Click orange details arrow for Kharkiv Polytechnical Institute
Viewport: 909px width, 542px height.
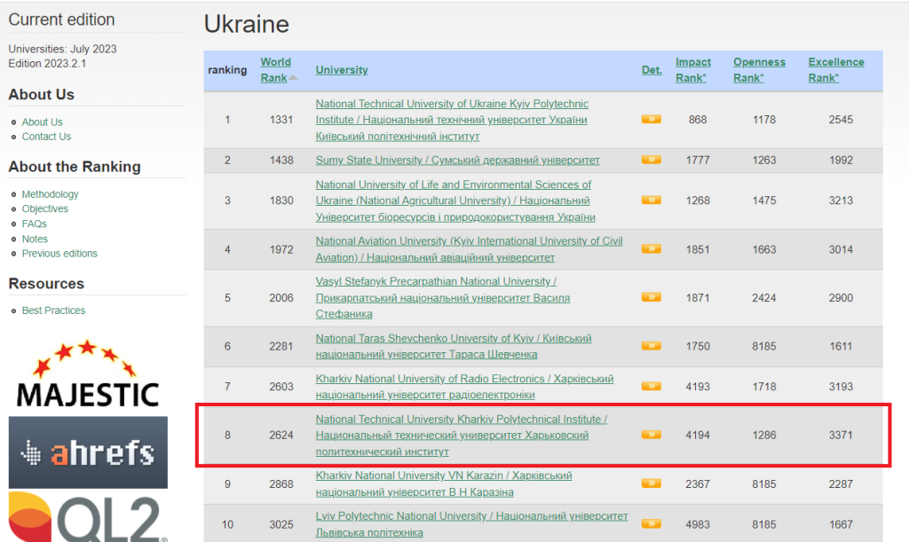651,435
